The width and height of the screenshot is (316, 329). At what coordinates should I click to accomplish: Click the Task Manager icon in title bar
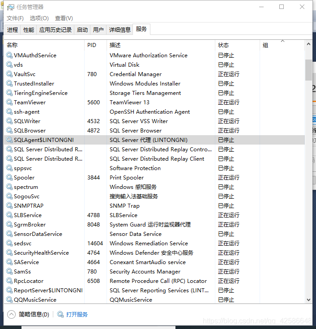point(10,7)
